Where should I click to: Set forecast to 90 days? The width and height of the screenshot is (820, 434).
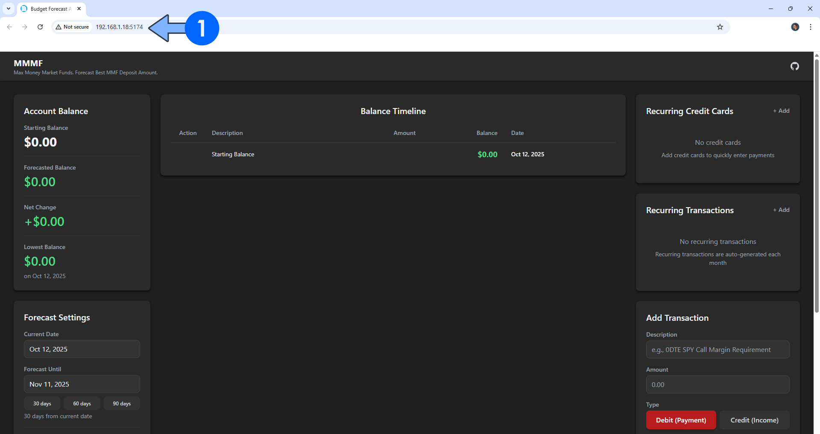click(x=122, y=403)
